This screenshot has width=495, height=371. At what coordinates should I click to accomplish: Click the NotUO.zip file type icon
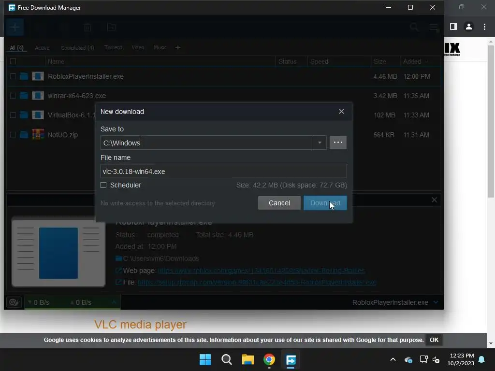point(38,134)
